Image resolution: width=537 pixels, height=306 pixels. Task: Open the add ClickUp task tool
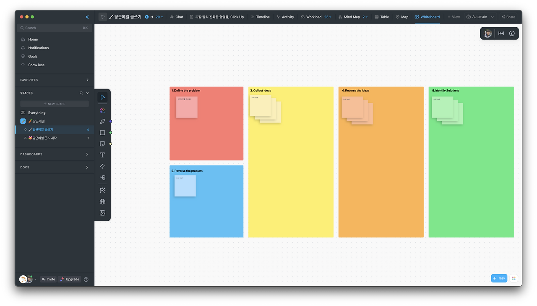[102, 110]
